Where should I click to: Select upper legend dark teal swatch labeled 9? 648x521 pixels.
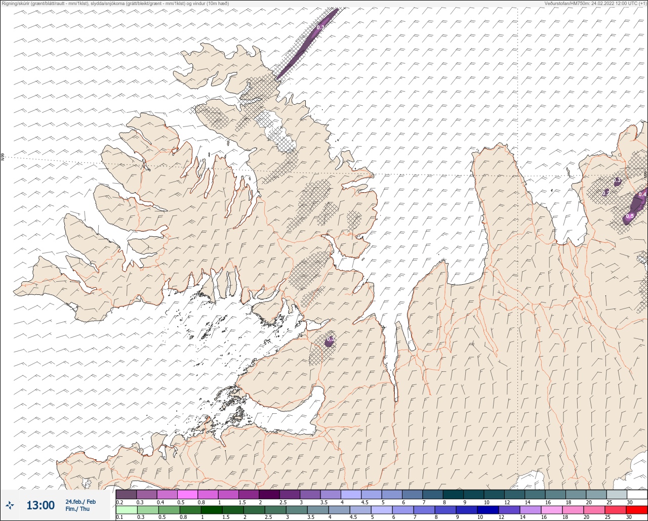point(474,494)
